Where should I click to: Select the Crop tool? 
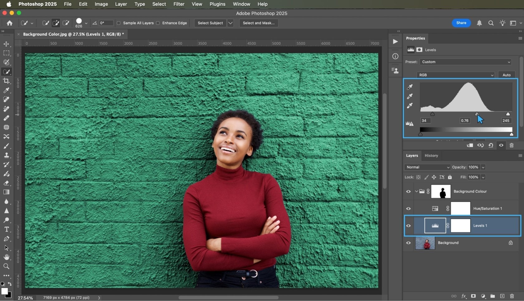click(7, 81)
